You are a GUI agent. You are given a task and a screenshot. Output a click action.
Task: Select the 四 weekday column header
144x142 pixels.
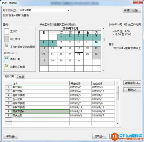79,32
